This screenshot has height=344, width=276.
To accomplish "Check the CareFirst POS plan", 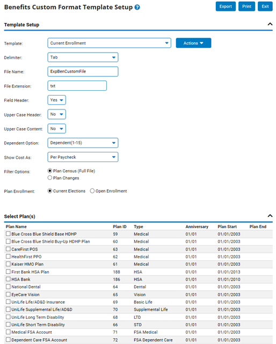I will pos(8,249).
